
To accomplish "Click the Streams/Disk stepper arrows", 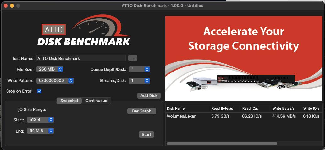I will click(147, 81).
